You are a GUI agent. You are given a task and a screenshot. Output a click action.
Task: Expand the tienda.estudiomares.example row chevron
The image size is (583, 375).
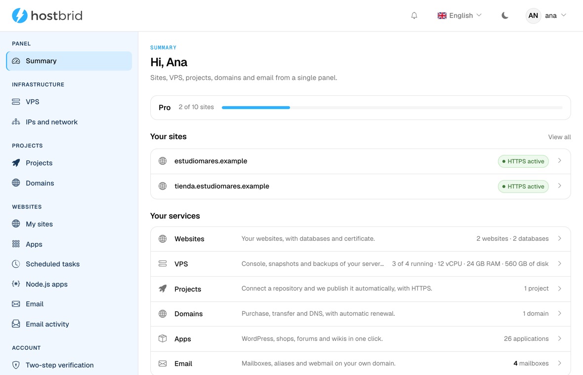560,186
